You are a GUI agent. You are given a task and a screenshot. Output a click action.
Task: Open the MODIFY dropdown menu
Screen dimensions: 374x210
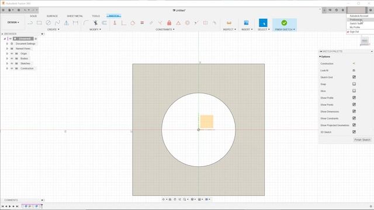pyautogui.click(x=95, y=29)
